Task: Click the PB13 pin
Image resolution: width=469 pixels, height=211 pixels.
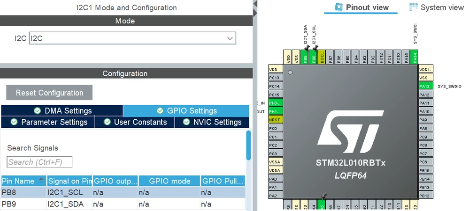Action: coord(426,187)
